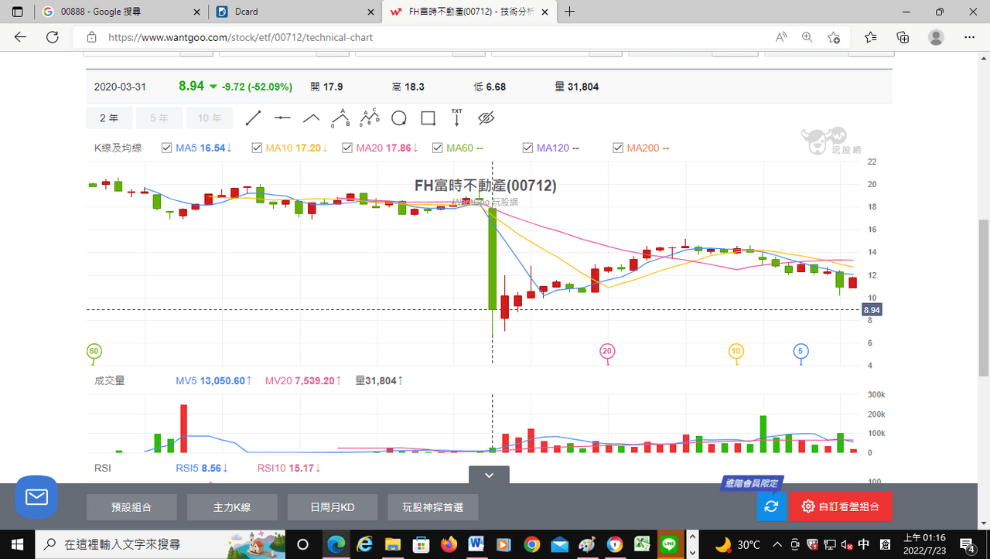Click the 預設組合 button
The width and height of the screenshot is (990, 559).
click(x=131, y=507)
